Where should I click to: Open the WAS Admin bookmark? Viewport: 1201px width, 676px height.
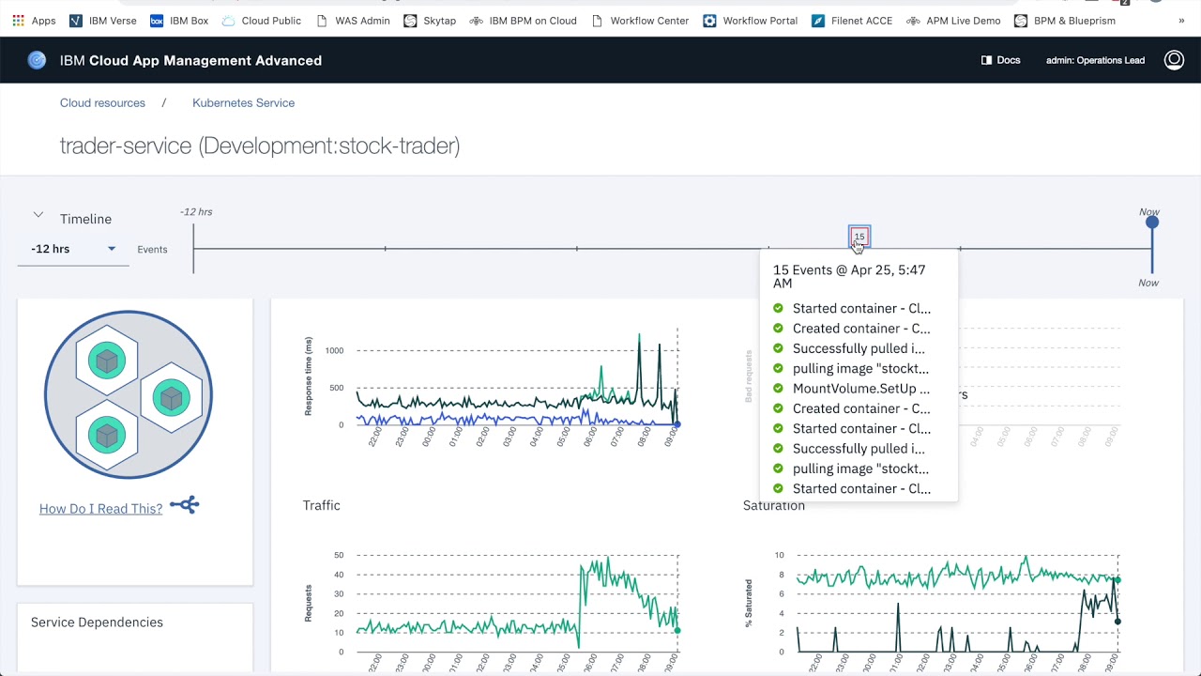353,21
